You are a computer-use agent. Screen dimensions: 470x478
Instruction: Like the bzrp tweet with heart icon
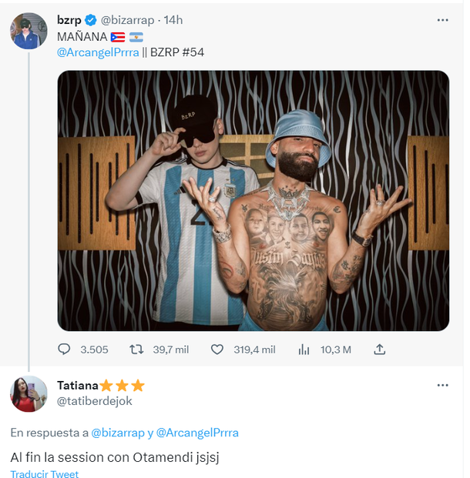pyautogui.click(x=217, y=349)
